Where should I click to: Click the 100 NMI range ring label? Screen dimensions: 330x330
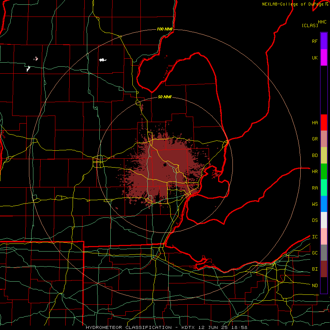point(165,29)
